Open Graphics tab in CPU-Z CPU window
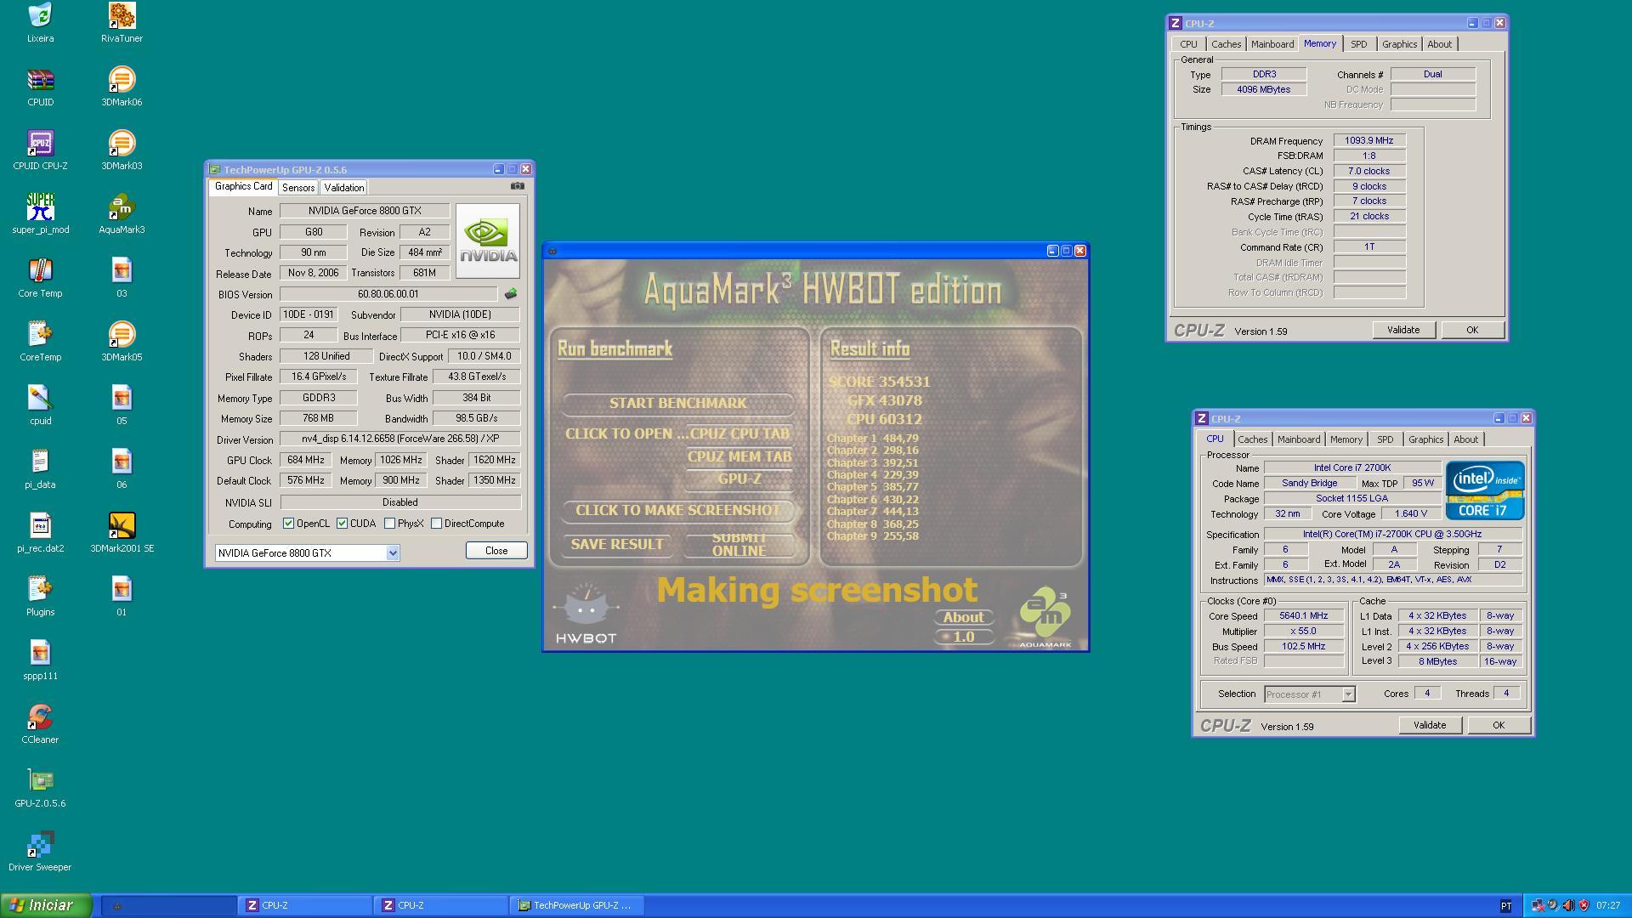This screenshot has width=1632, height=918. (x=1425, y=439)
